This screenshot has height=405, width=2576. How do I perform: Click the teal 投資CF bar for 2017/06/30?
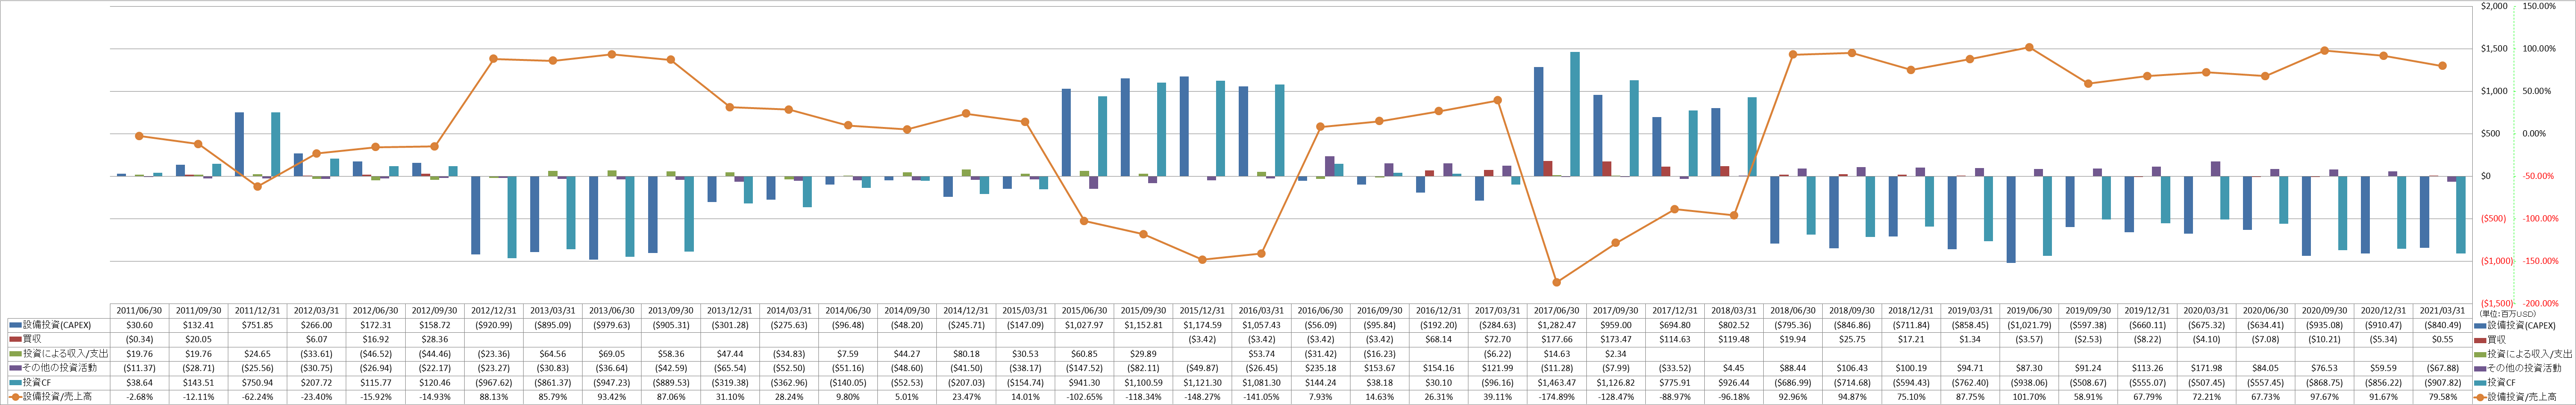(1575, 114)
